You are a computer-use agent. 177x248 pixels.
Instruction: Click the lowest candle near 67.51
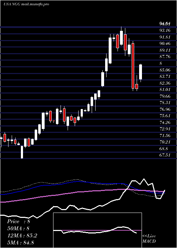tap(22, 152)
